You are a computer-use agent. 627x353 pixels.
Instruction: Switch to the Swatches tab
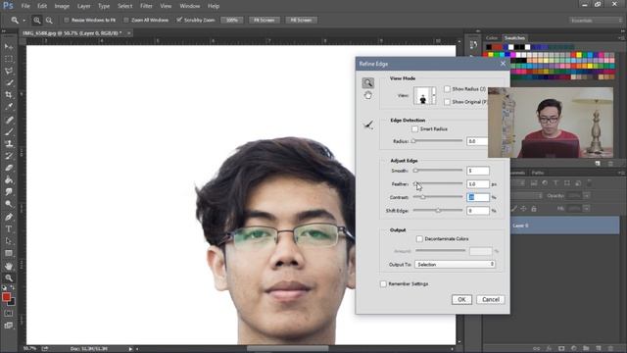click(514, 38)
